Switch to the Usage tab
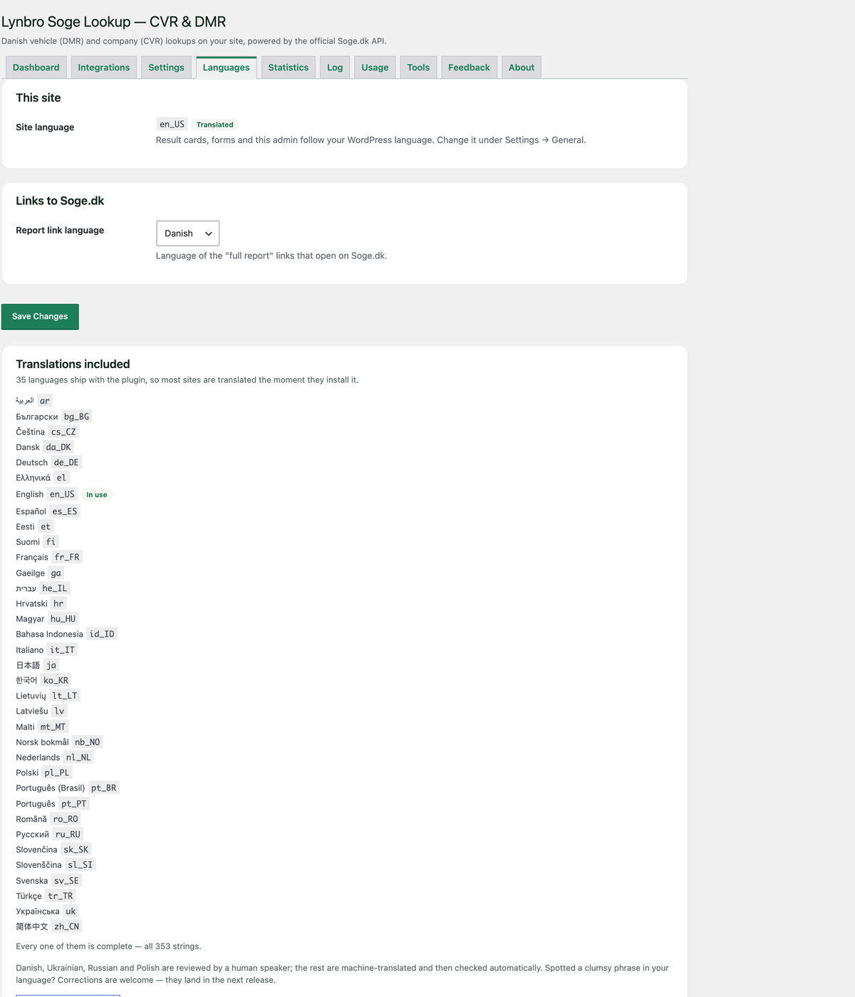Image resolution: width=855 pixels, height=997 pixels. tap(375, 68)
